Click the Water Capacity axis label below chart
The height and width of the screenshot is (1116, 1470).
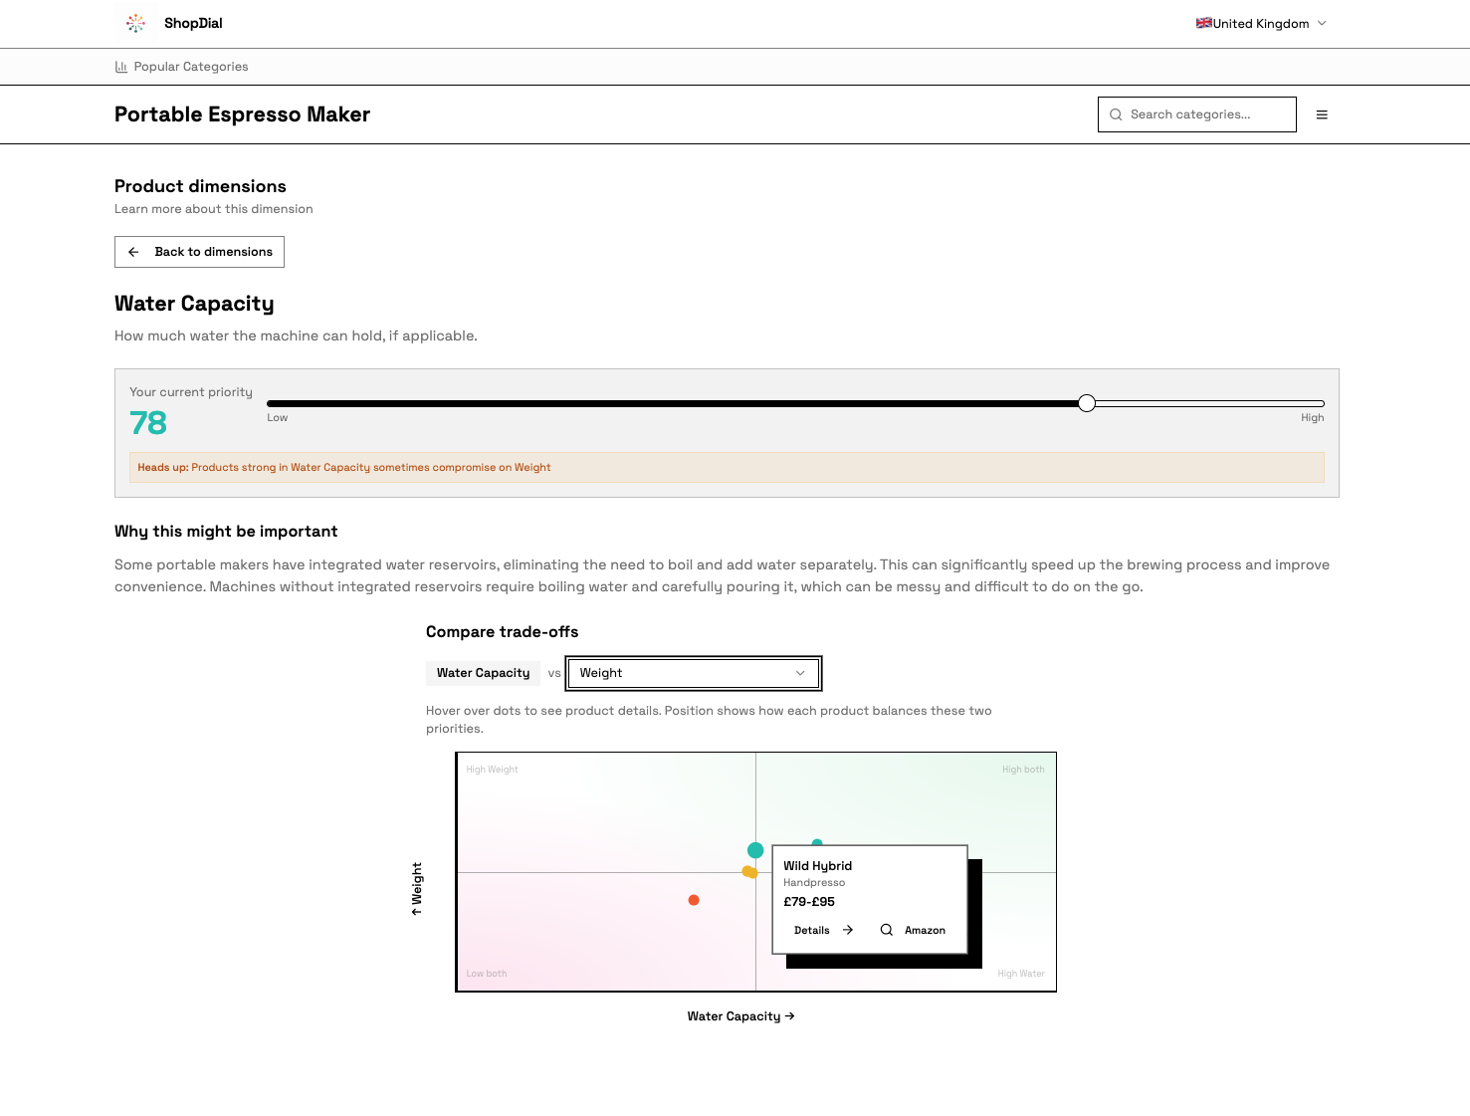[x=740, y=1016]
